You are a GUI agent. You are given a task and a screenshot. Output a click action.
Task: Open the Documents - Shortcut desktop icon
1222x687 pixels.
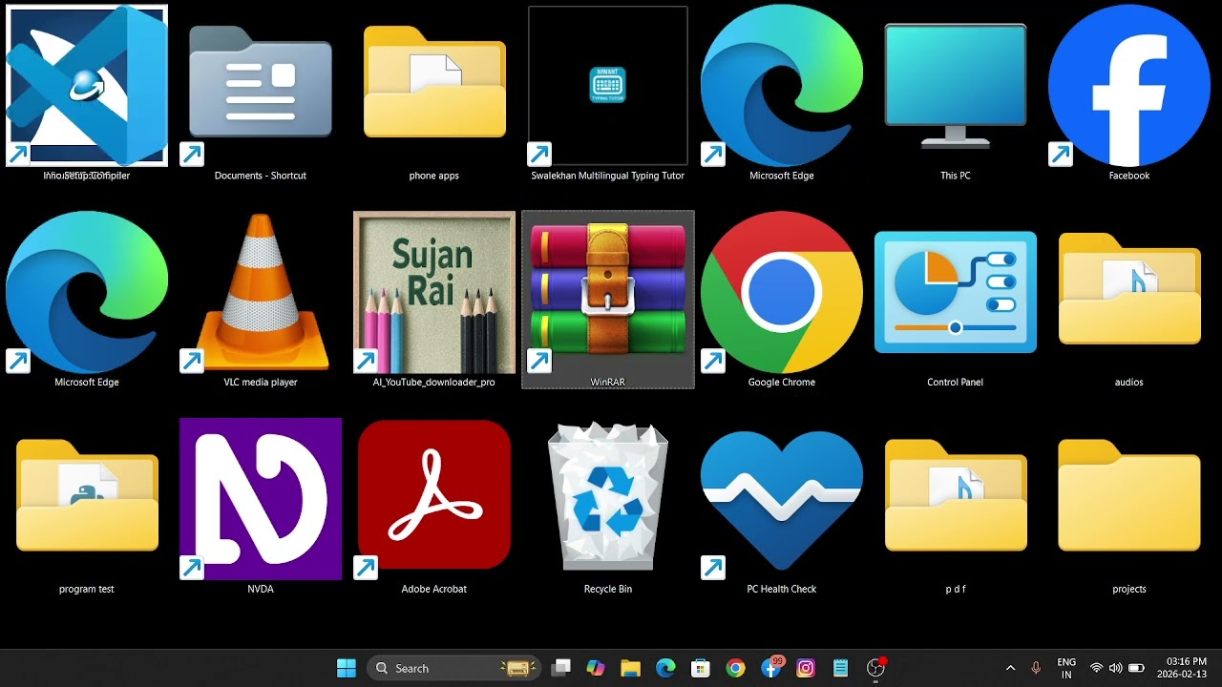click(x=261, y=94)
